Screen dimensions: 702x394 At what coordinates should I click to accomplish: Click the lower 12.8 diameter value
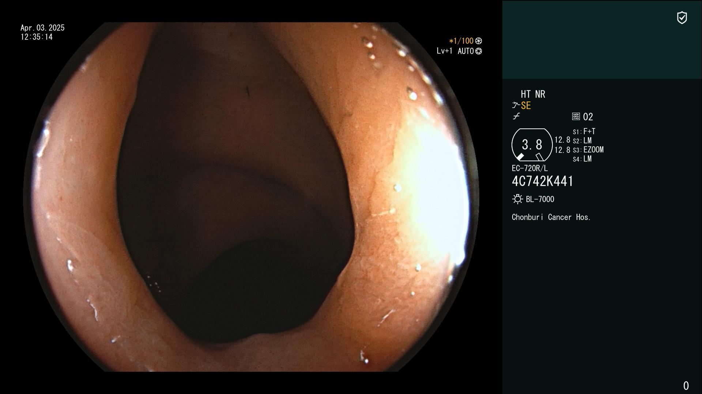click(x=562, y=150)
